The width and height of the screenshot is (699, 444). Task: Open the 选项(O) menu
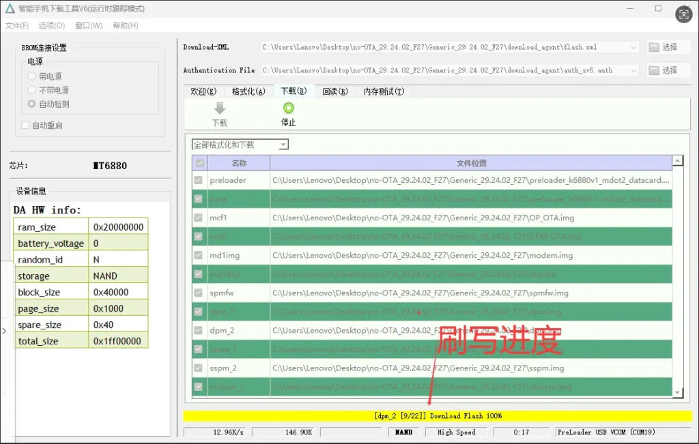(x=52, y=25)
